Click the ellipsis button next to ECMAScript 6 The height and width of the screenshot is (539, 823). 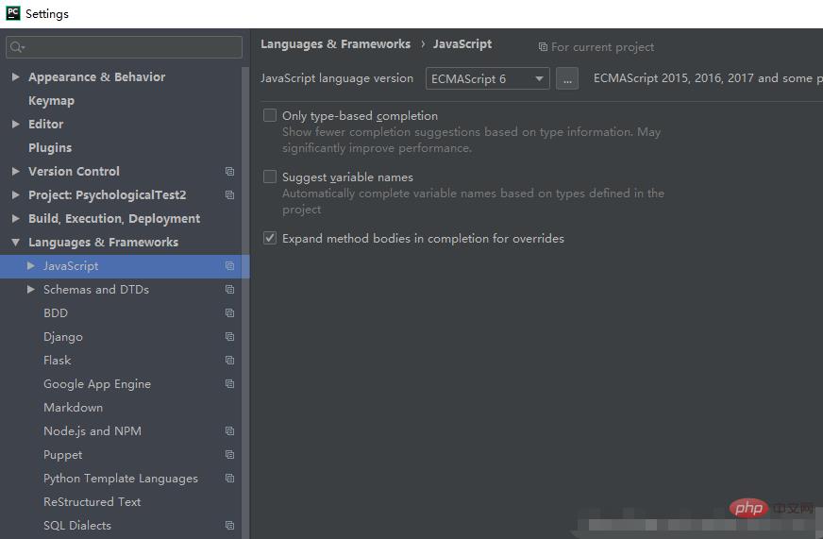coord(566,79)
